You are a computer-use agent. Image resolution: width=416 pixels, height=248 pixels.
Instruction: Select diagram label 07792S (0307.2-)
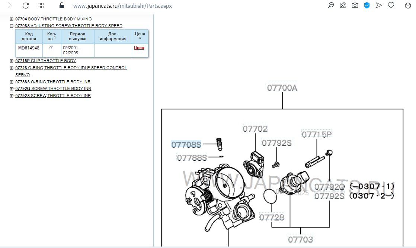[x=329, y=196]
